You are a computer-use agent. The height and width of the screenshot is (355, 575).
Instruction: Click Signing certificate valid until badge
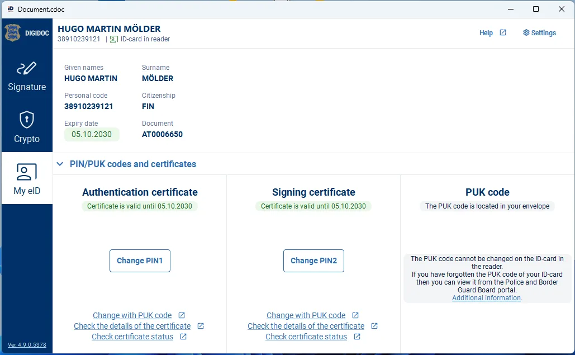(313, 206)
